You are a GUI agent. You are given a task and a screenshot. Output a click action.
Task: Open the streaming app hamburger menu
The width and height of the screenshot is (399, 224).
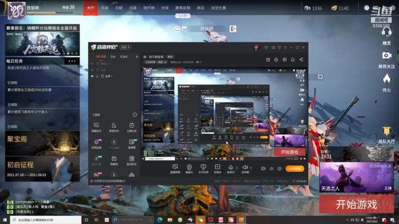coord(285,47)
